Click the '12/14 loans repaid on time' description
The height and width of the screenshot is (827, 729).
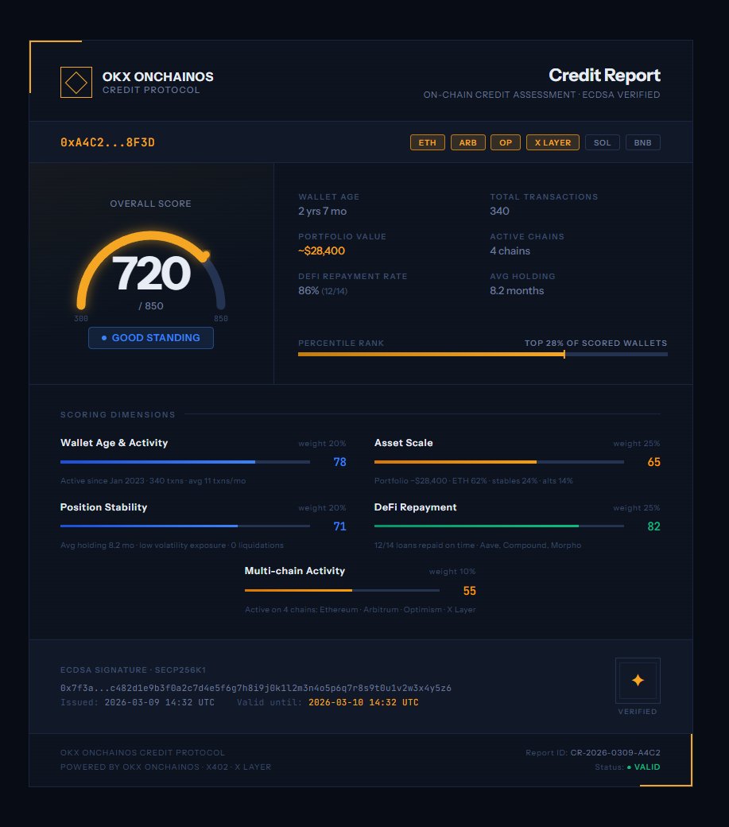tap(478, 546)
